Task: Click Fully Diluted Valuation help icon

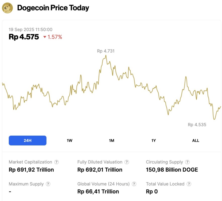Action: (127, 162)
